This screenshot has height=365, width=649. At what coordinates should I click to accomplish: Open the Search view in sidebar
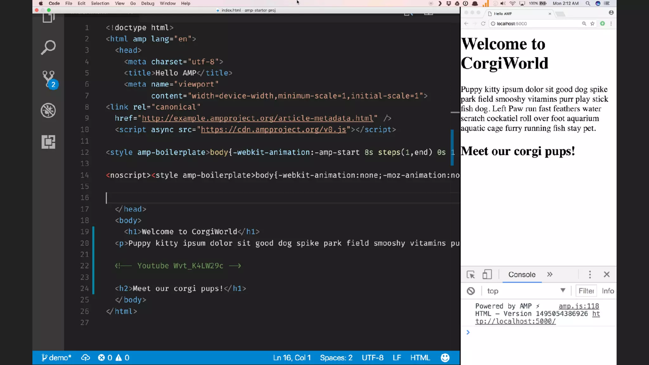pos(48,48)
